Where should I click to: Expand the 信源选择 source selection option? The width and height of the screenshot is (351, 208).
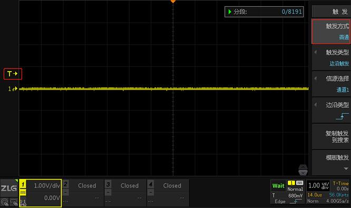(331, 84)
